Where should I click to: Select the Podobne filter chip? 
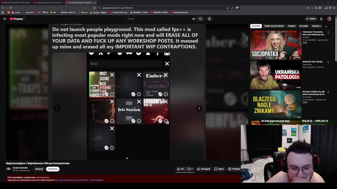point(291,26)
